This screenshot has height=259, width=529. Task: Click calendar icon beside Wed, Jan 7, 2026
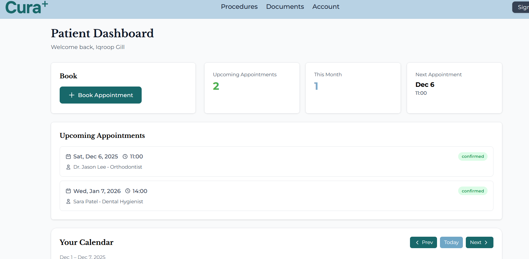coord(68,191)
